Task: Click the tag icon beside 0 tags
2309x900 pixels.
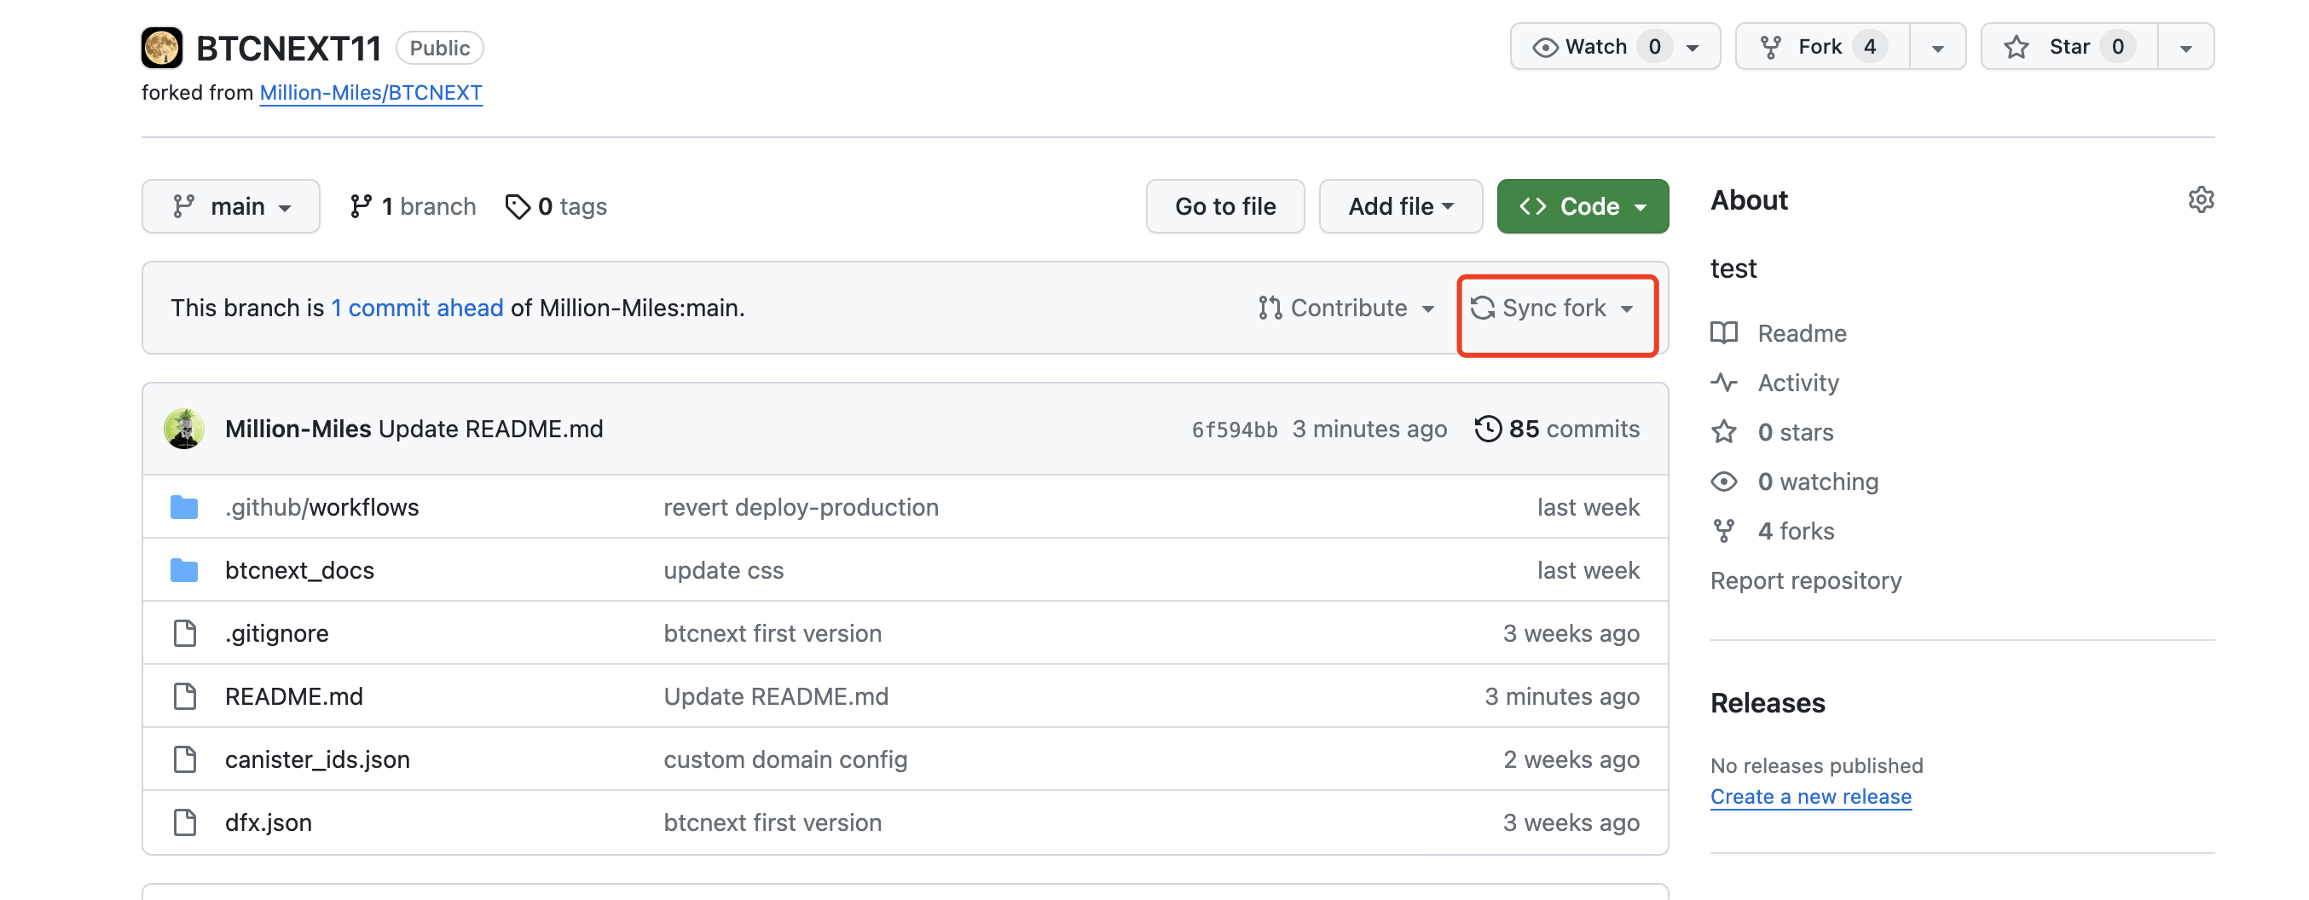Action: pyautogui.click(x=518, y=206)
